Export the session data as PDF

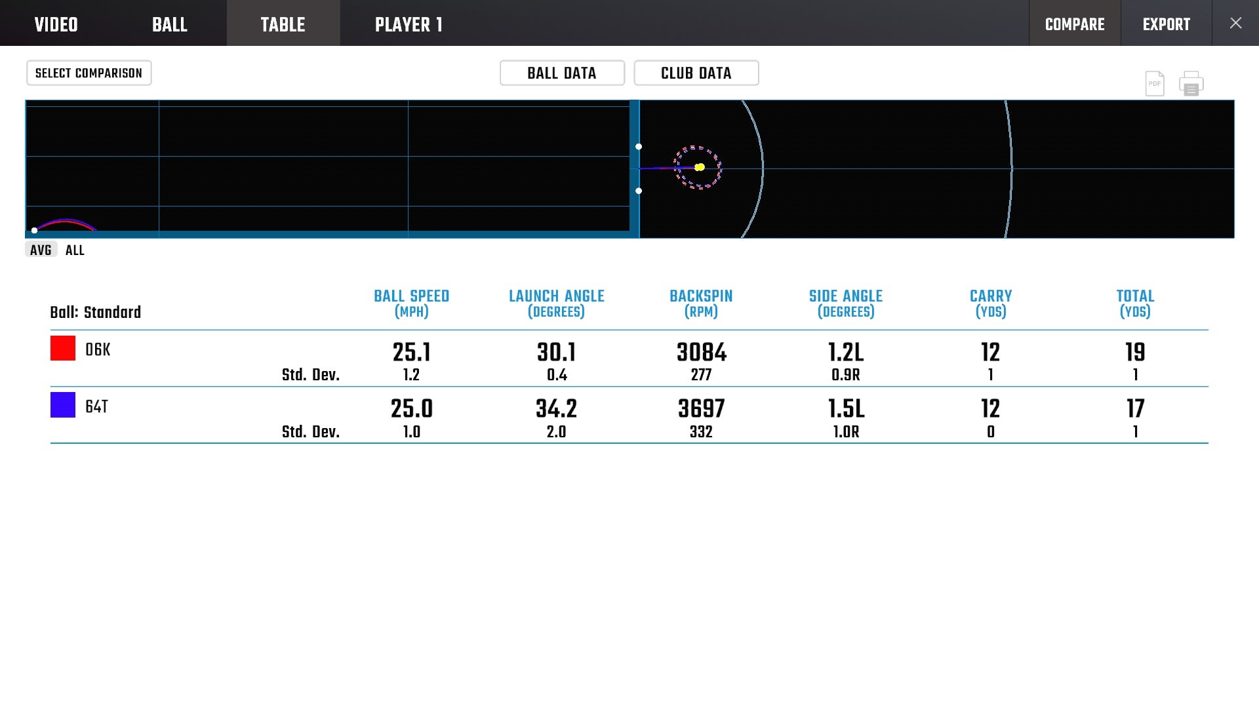[1155, 83]
